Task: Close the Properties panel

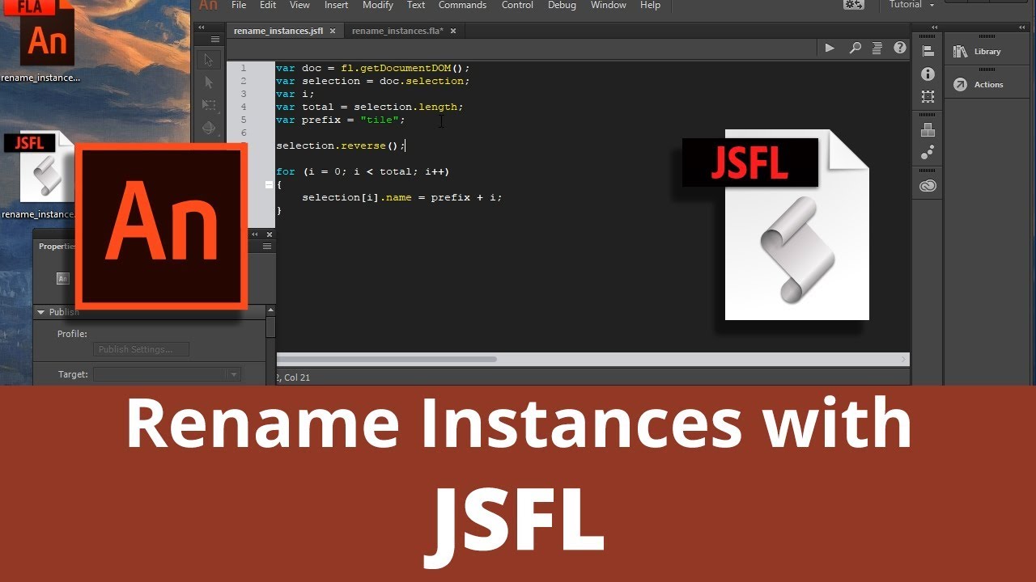Action: pos(270,234)
